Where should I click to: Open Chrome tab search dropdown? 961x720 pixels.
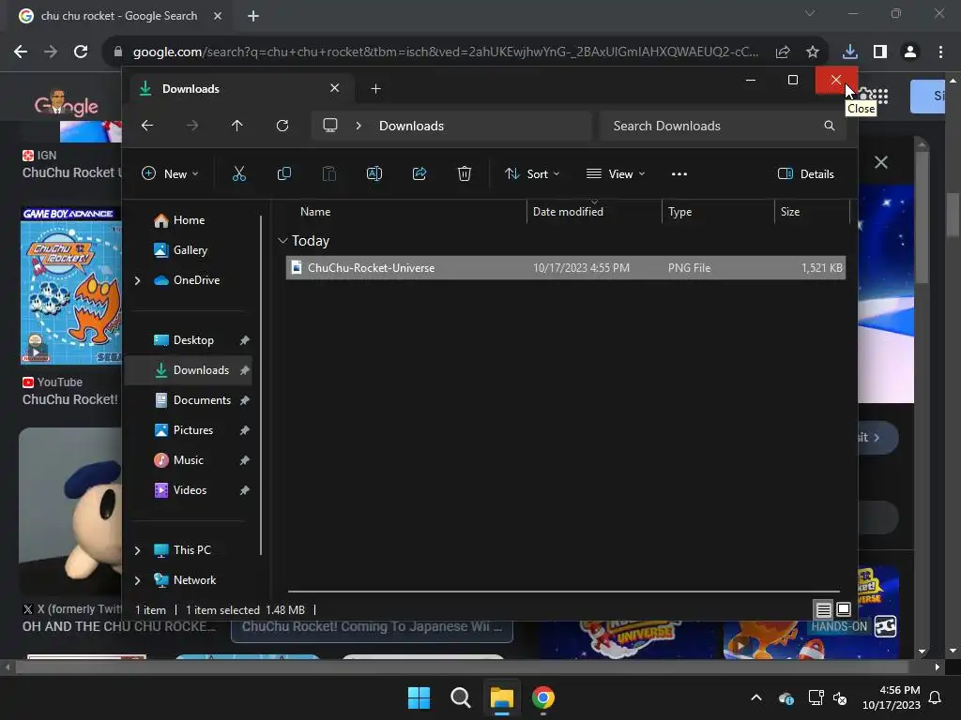click(x=810, y=13)
